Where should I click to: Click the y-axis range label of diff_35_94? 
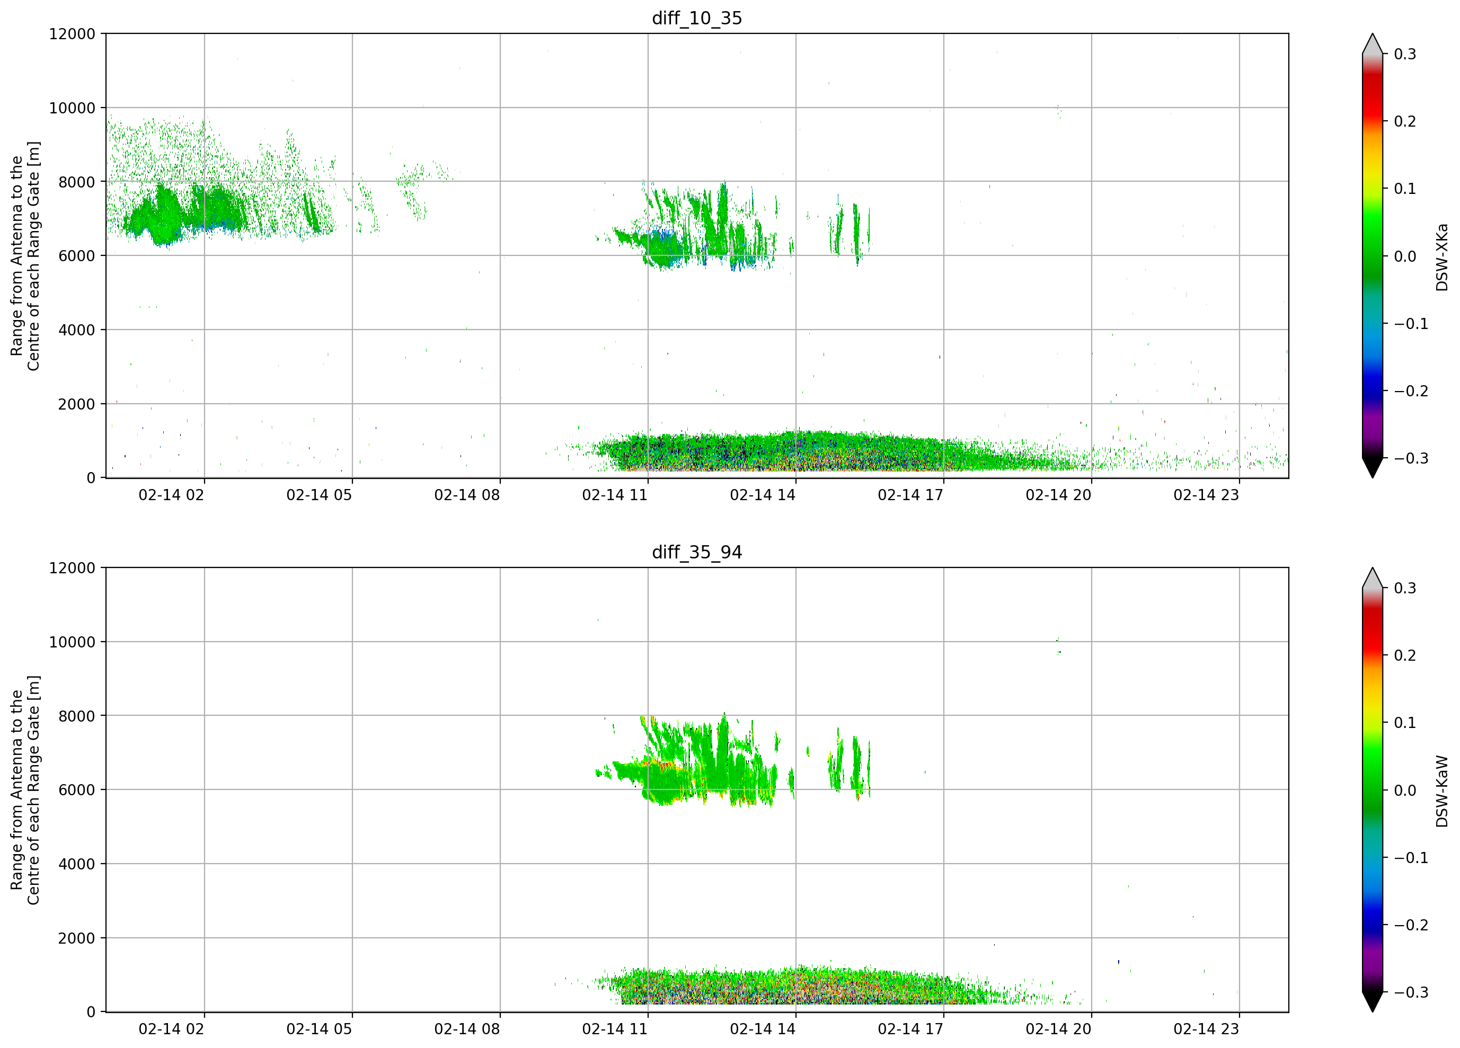click(25, 790)
